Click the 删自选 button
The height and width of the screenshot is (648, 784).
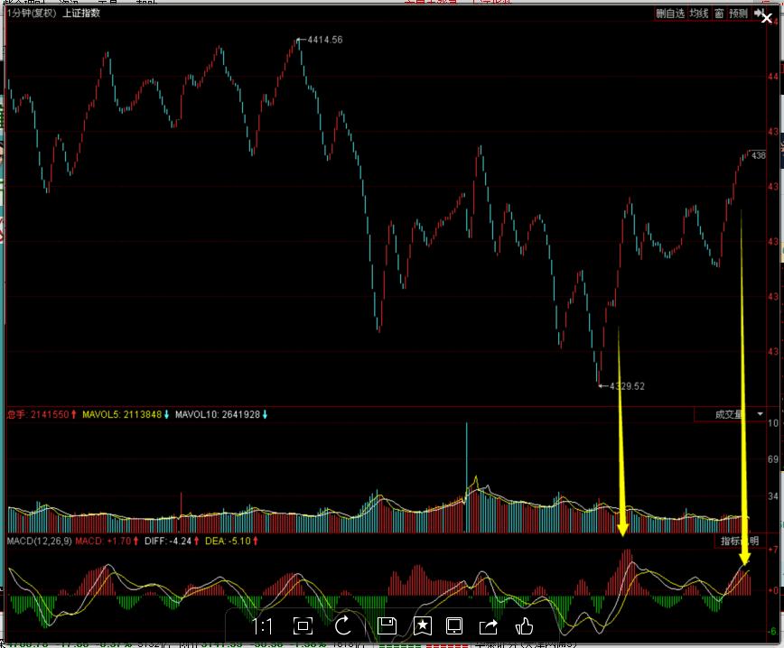[x=669, y=14]
